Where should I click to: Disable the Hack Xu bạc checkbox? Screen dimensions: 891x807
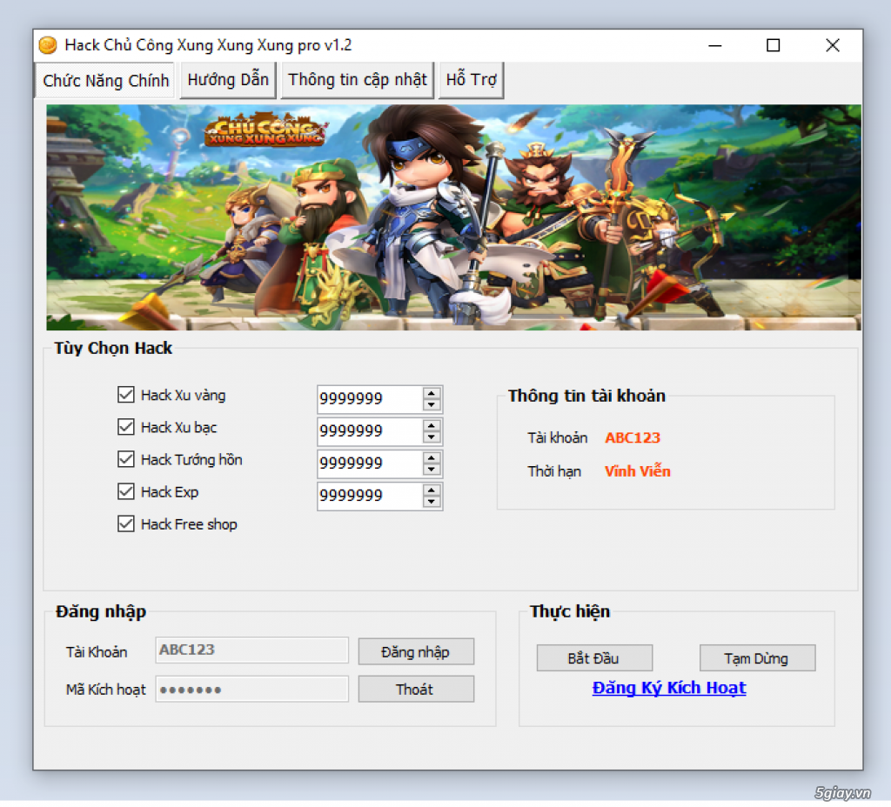pos(126,427)
